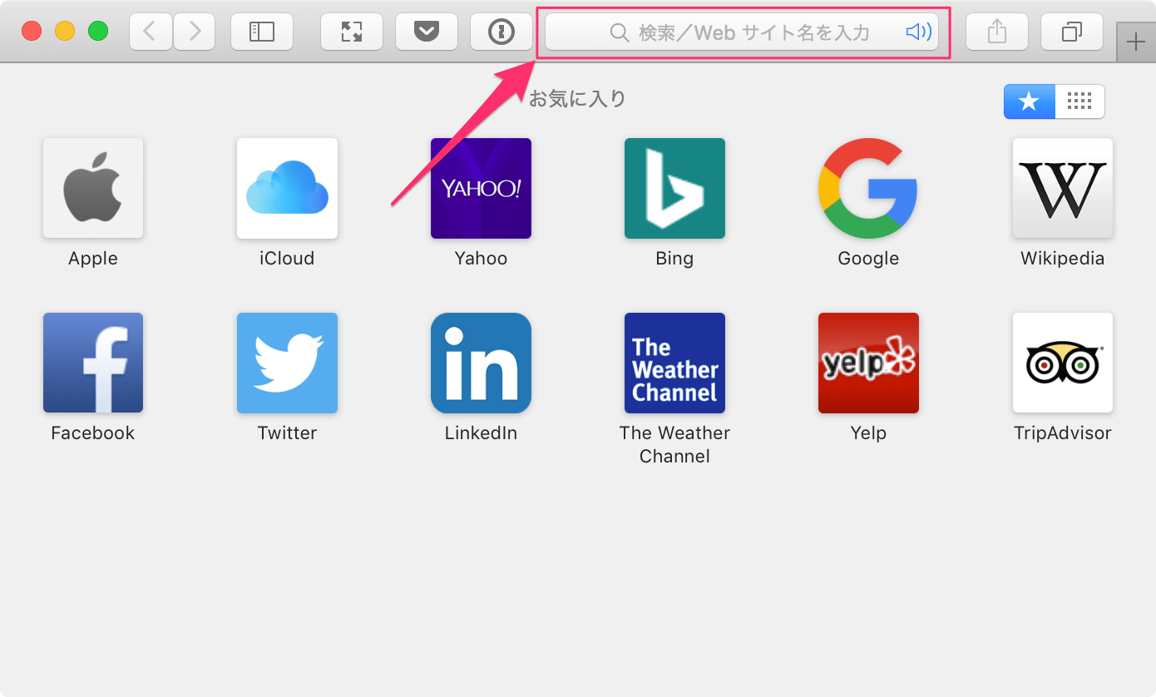
Task: Click the "Bing" label text
Action: (x=674, y=259)
